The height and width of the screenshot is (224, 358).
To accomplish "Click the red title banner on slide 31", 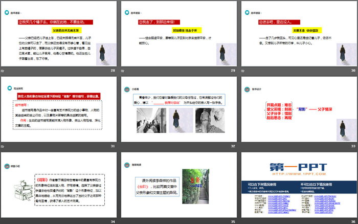I will (x=59, y=96).
